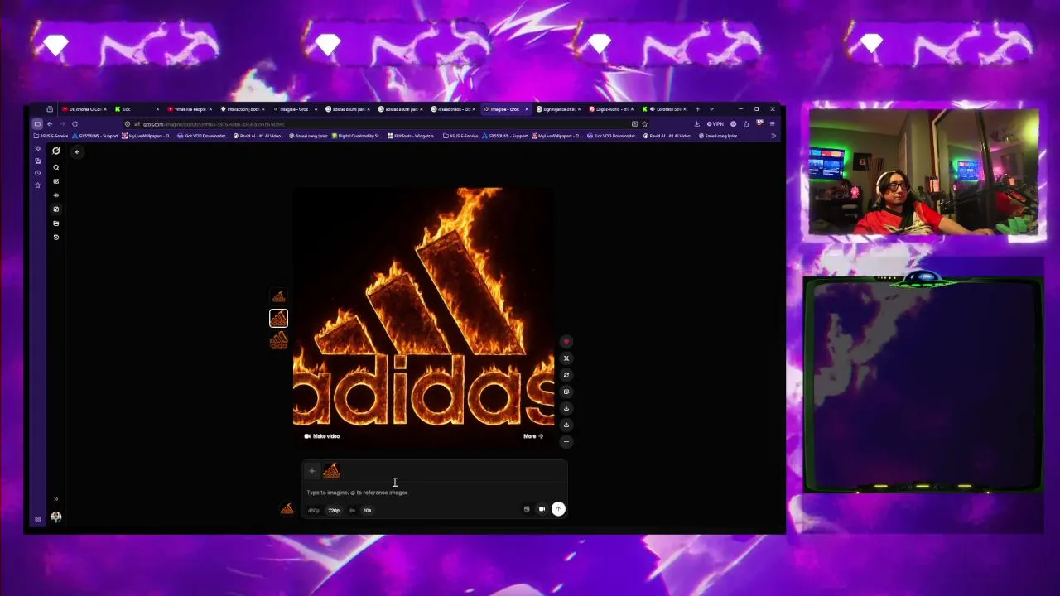Go back with the round arrow button
1060x596 pixels.
pos(77,151)
